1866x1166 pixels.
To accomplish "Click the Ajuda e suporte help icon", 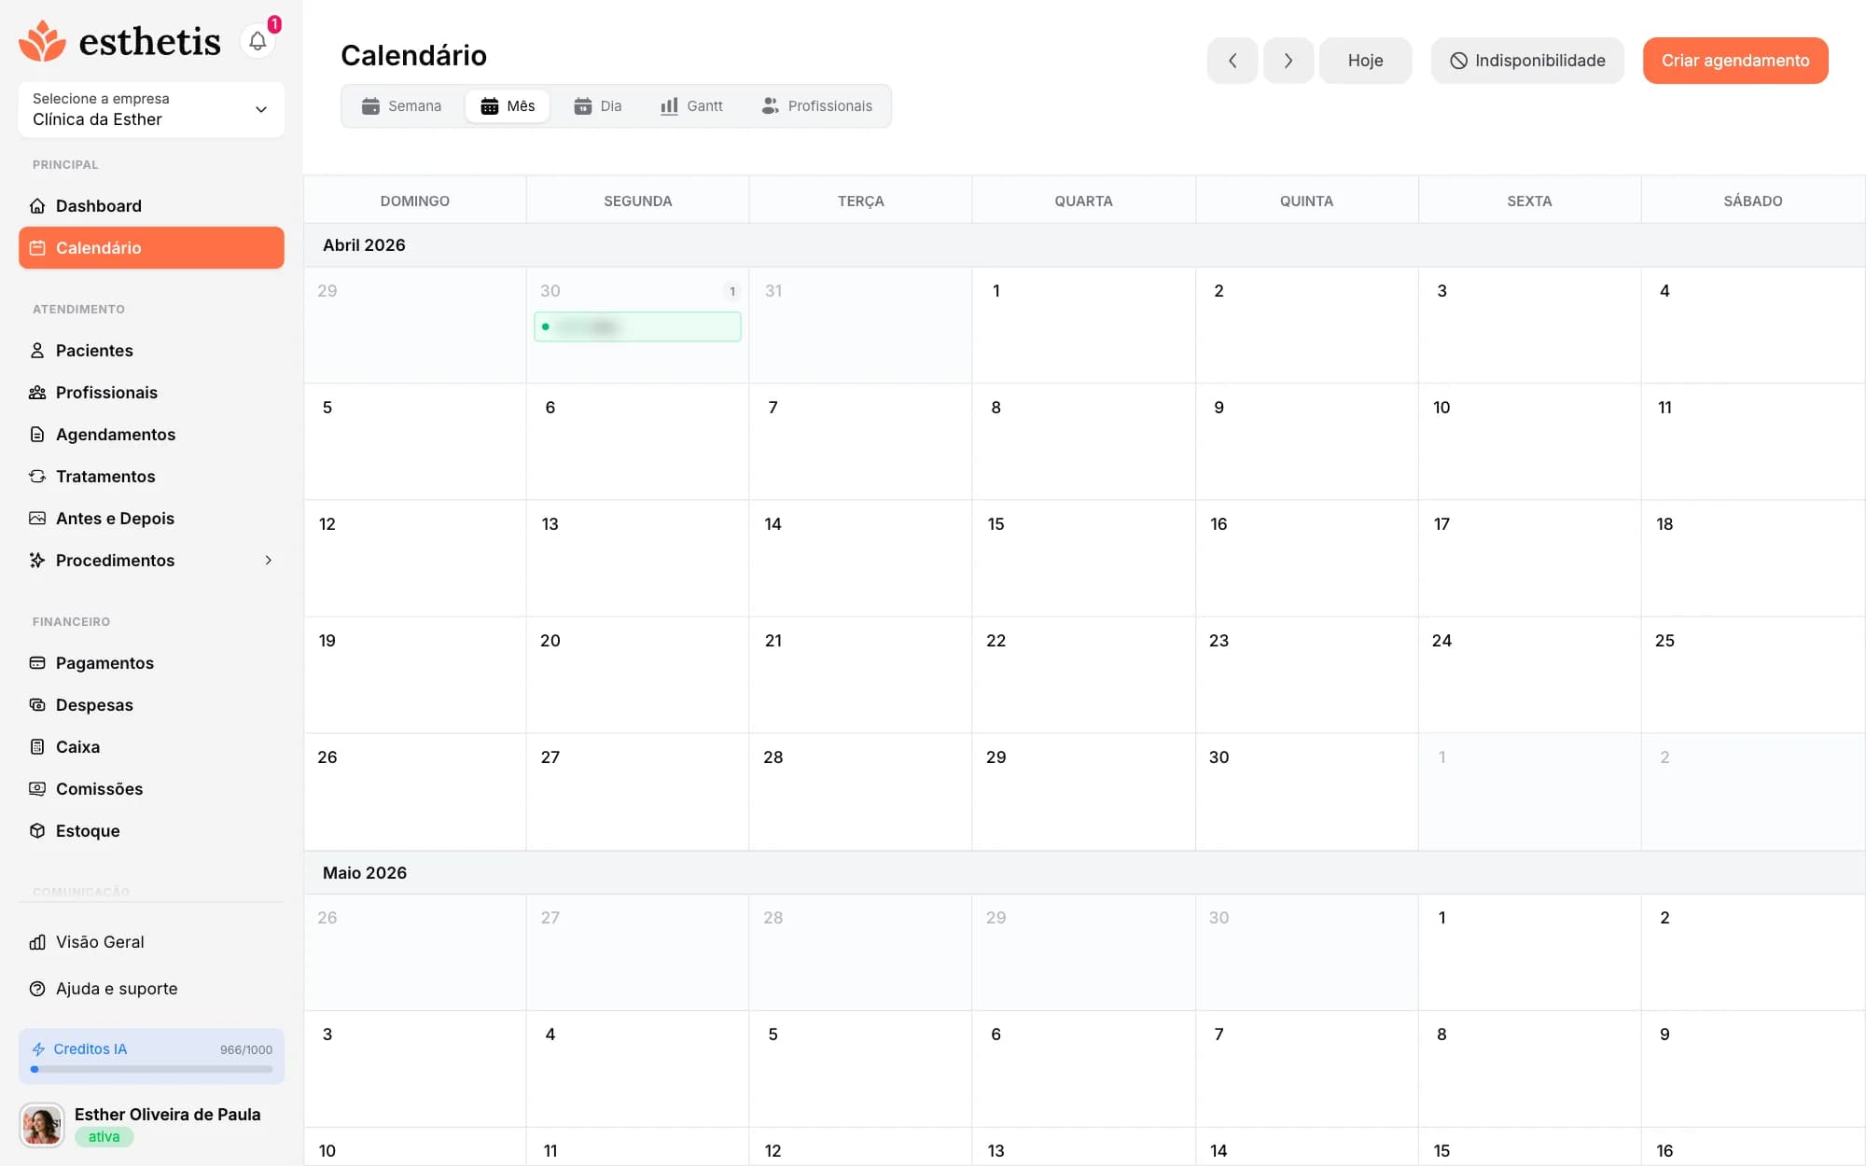I will click(37, 989).
